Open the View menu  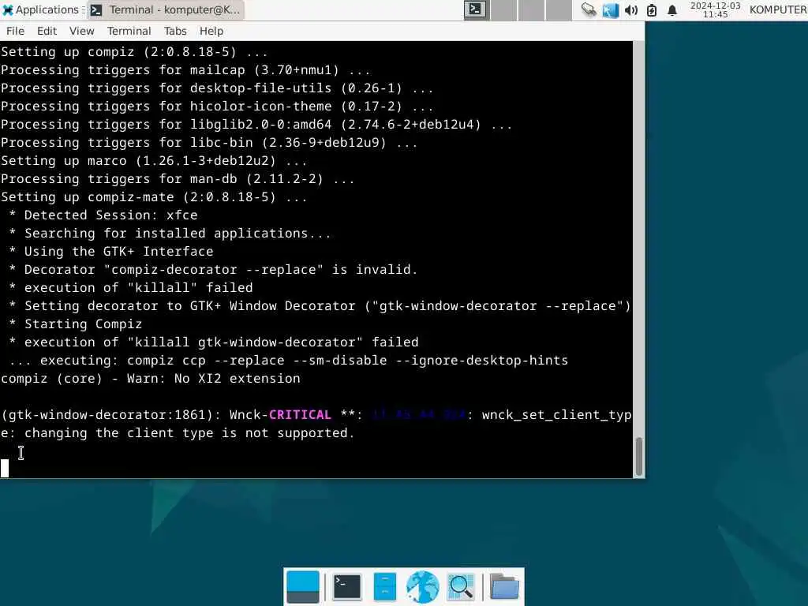click(x=82, y=31)
